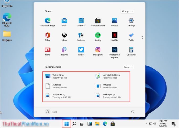Image resolution: width=179 pixels, height=128 pixels.
Task: Open Wallpaper (5) recent file
Action: 58,96
